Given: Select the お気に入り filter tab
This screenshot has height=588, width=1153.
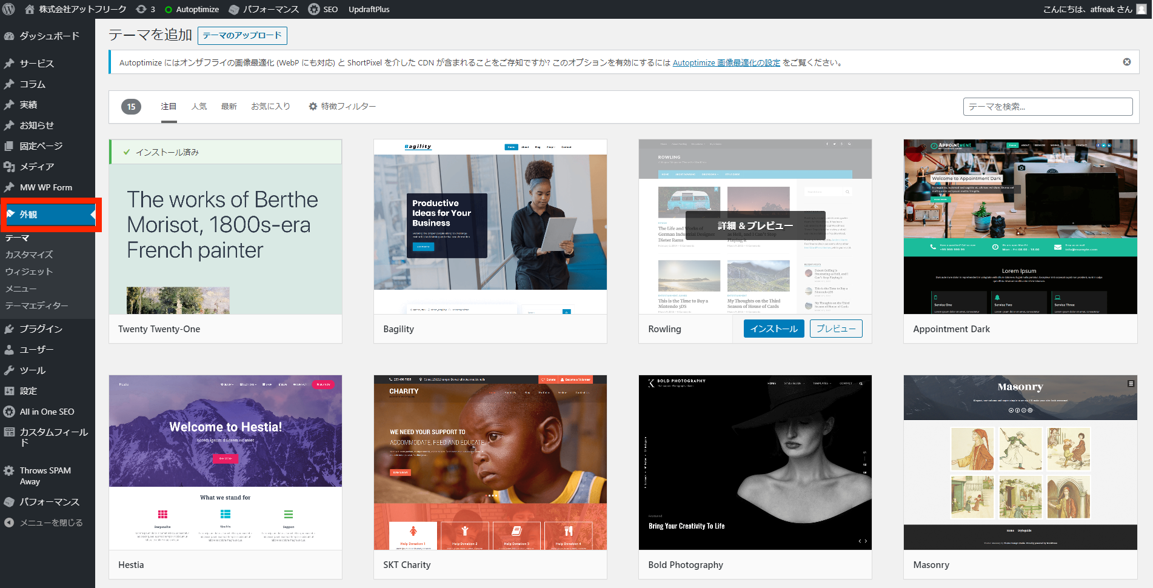Looking at the screenshot, I should pos(271,107).
